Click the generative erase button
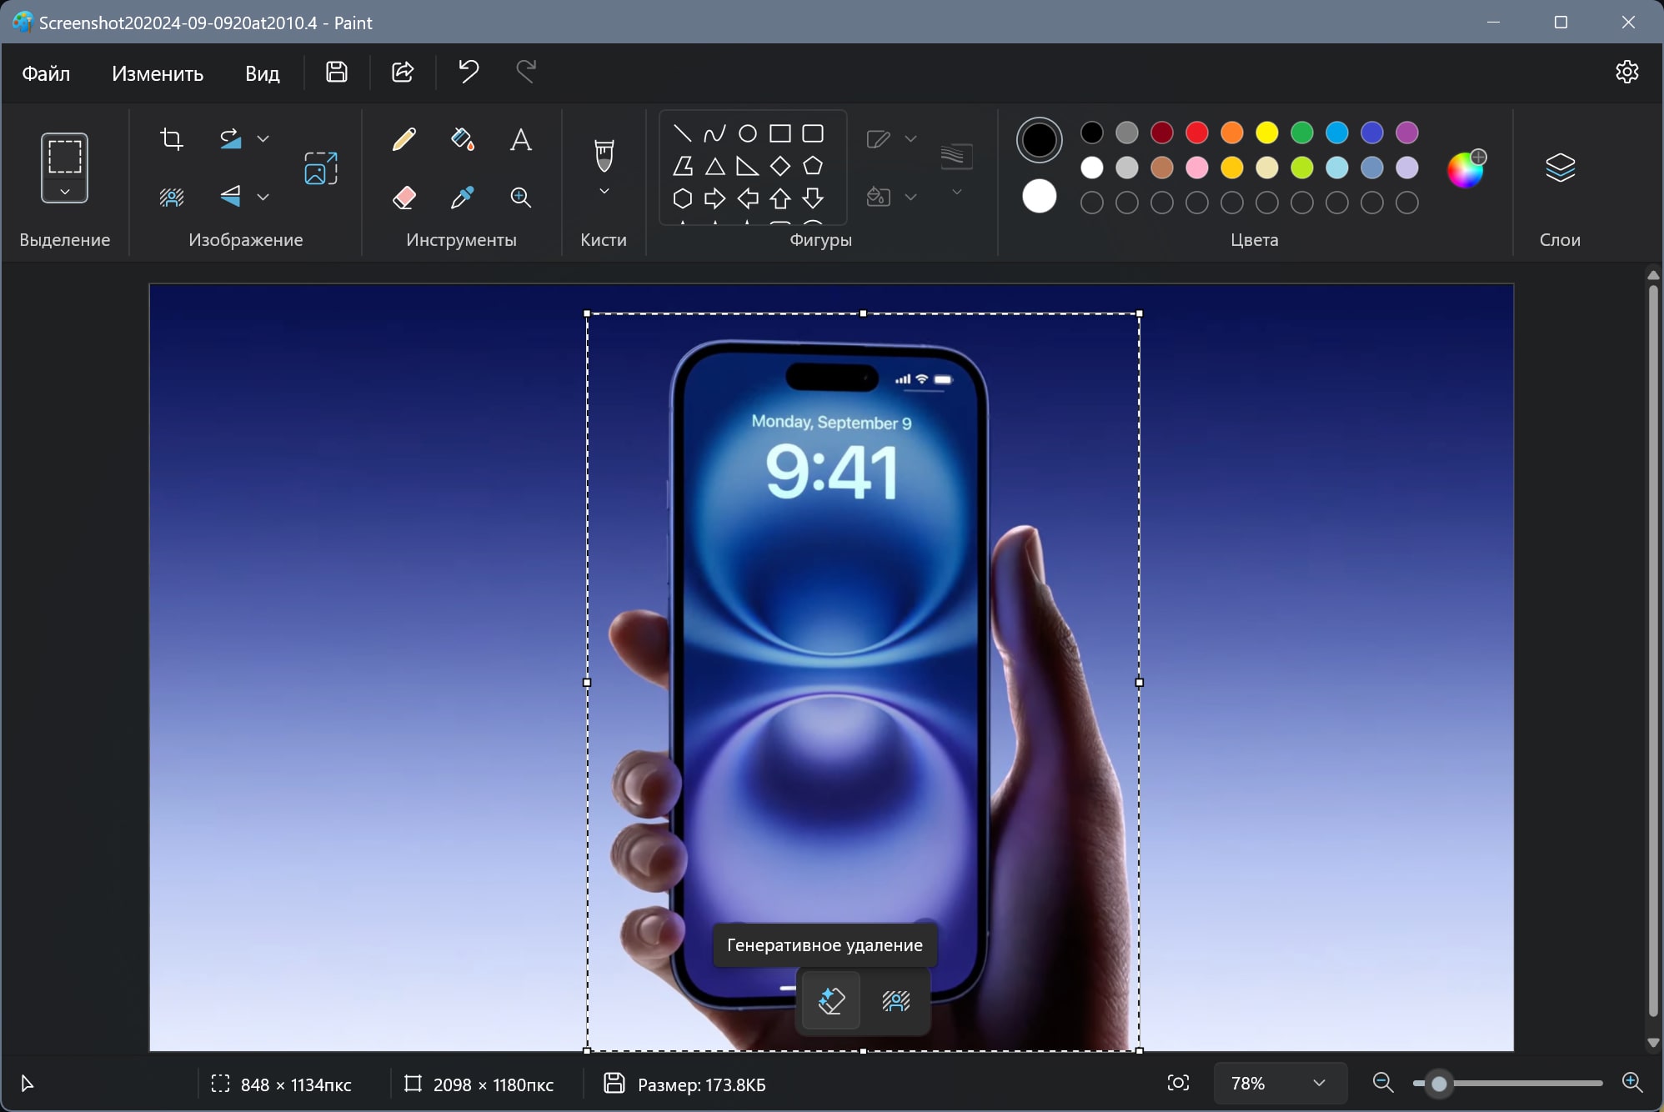 [831, 999]
